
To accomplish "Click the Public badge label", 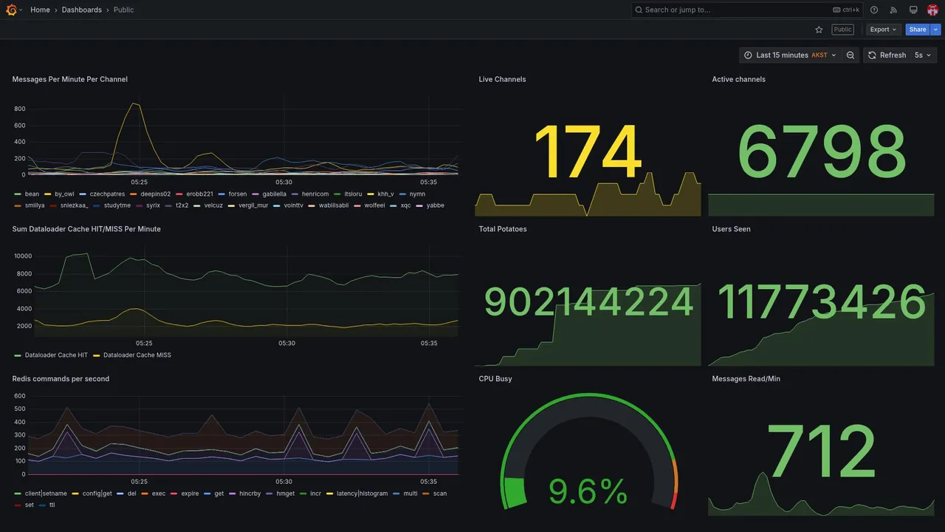I will click(842, 30).
